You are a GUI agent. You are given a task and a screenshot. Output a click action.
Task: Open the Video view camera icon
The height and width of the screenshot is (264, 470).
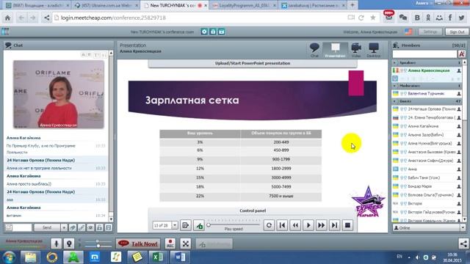pyautogui.click(x=355, y=50)
